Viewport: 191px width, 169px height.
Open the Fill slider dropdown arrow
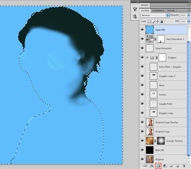pos(188,21)
